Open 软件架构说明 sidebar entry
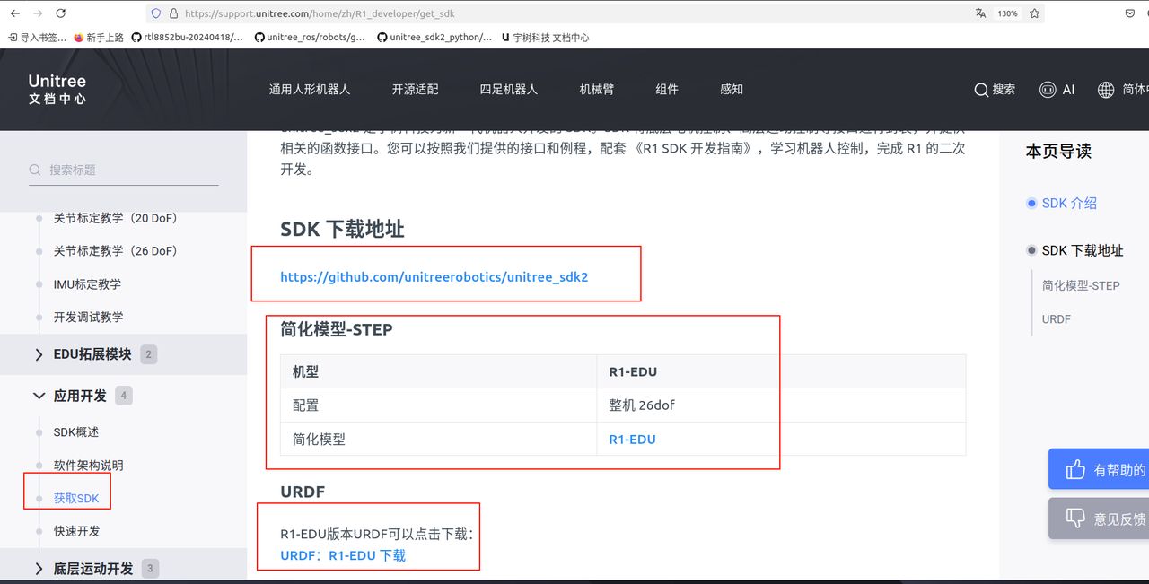1149x584 pixels. point(88,466)
